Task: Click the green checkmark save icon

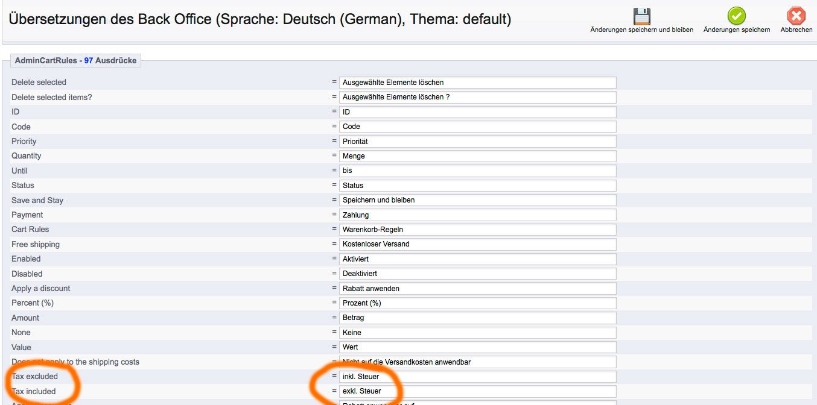Action: pyautogui.click(x=736, y=16)
